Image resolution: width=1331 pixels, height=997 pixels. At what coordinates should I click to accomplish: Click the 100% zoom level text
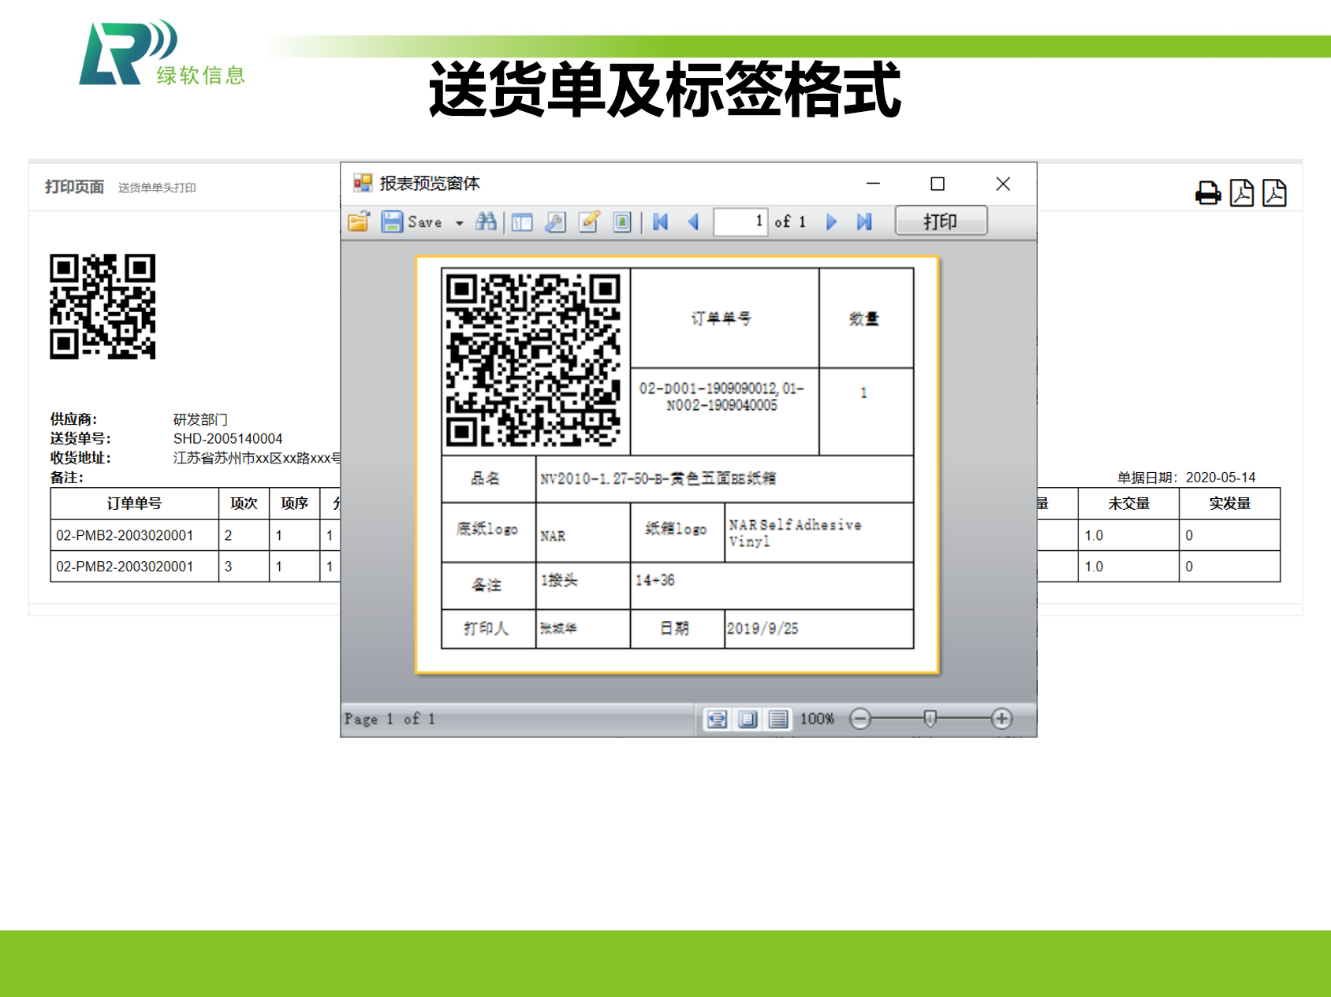(817, 719)
